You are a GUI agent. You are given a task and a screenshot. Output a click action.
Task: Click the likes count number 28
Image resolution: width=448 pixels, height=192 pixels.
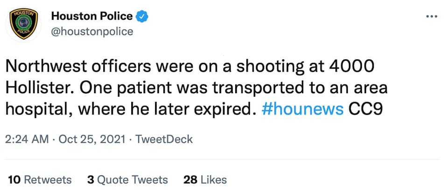pyautogui.click(x=190, y=180)
